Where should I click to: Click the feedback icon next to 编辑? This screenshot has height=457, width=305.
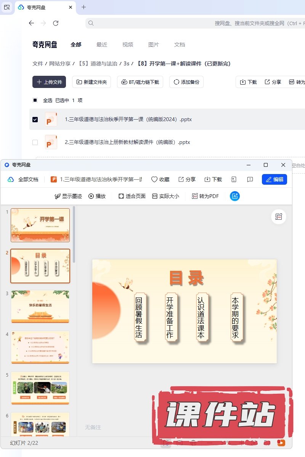click(250, 179)
